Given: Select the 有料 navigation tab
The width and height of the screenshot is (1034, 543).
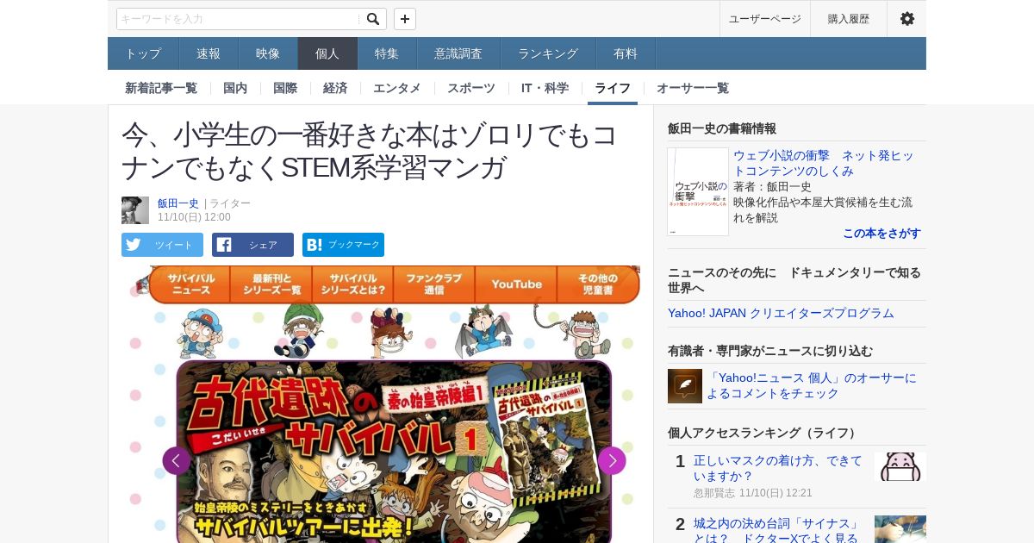Looking at the screenshot, I should pos(626,53).
